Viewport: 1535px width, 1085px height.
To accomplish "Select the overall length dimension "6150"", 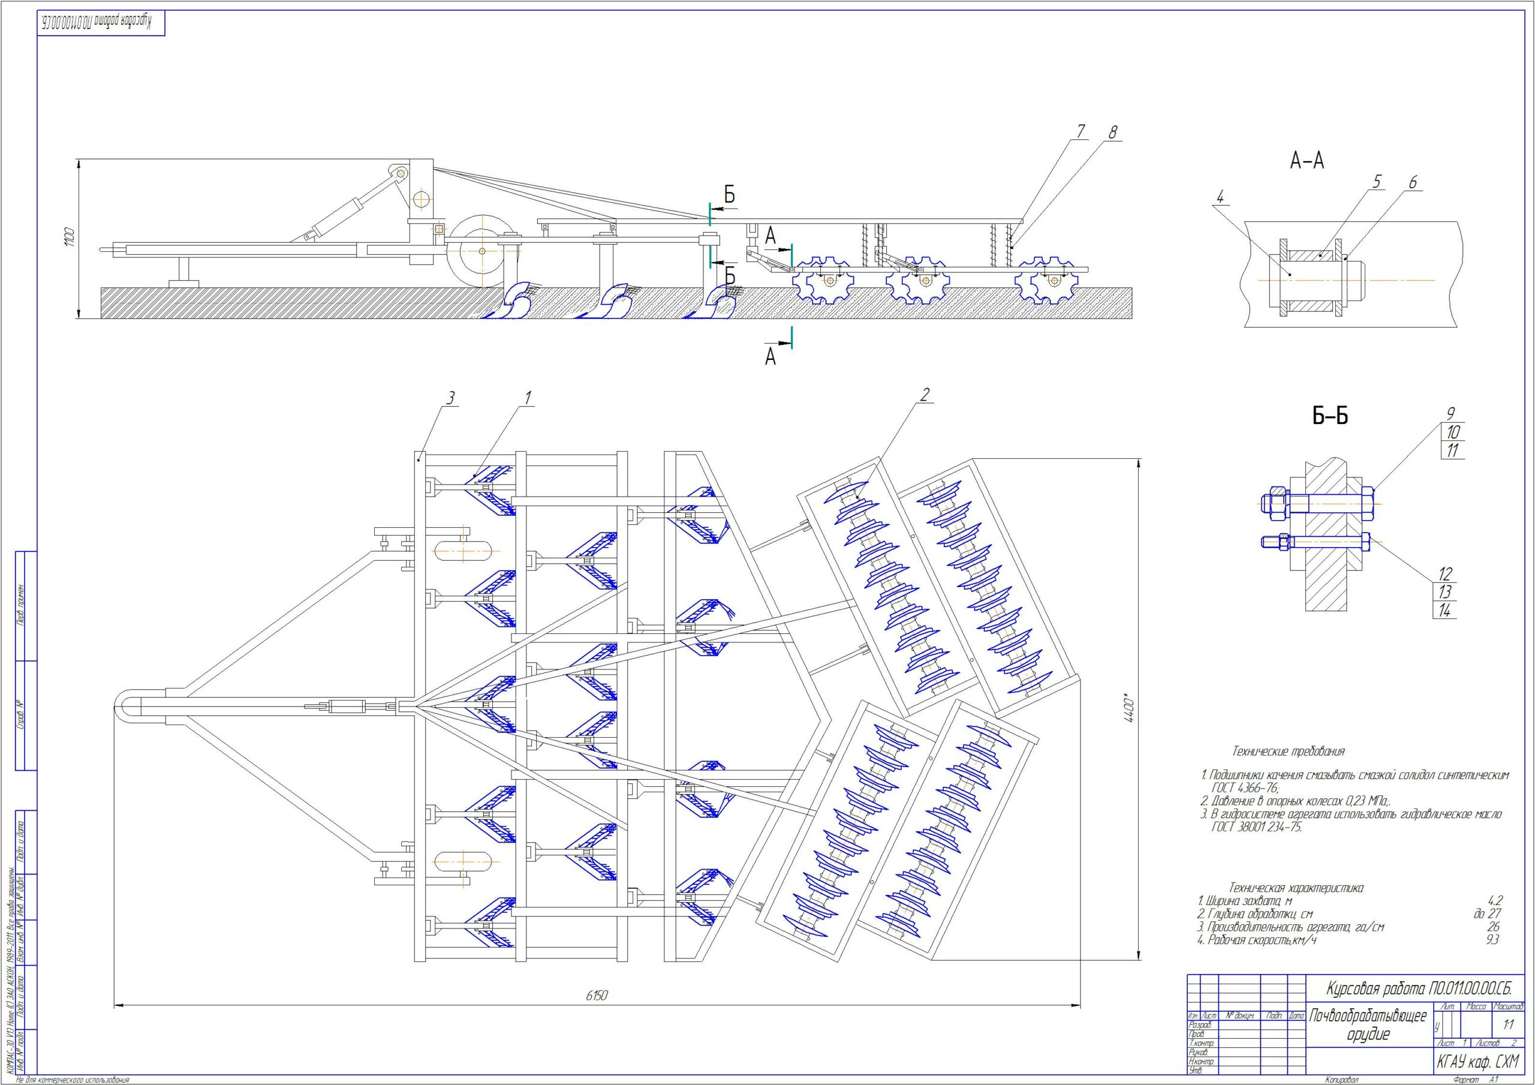I will 597,996.
